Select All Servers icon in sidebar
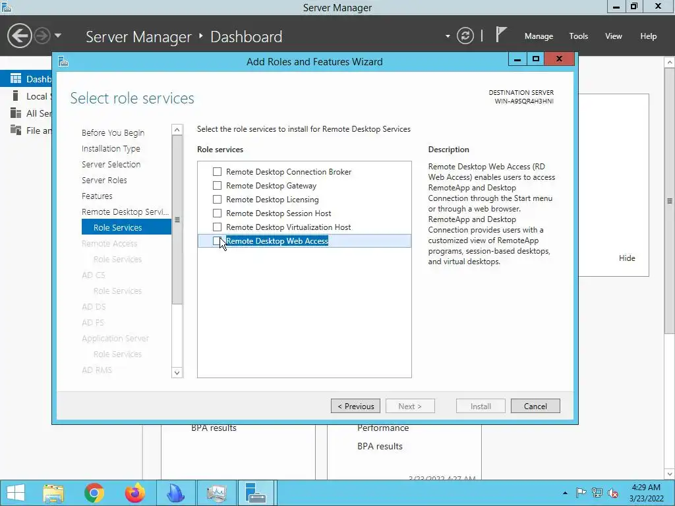 pos(16,113)
